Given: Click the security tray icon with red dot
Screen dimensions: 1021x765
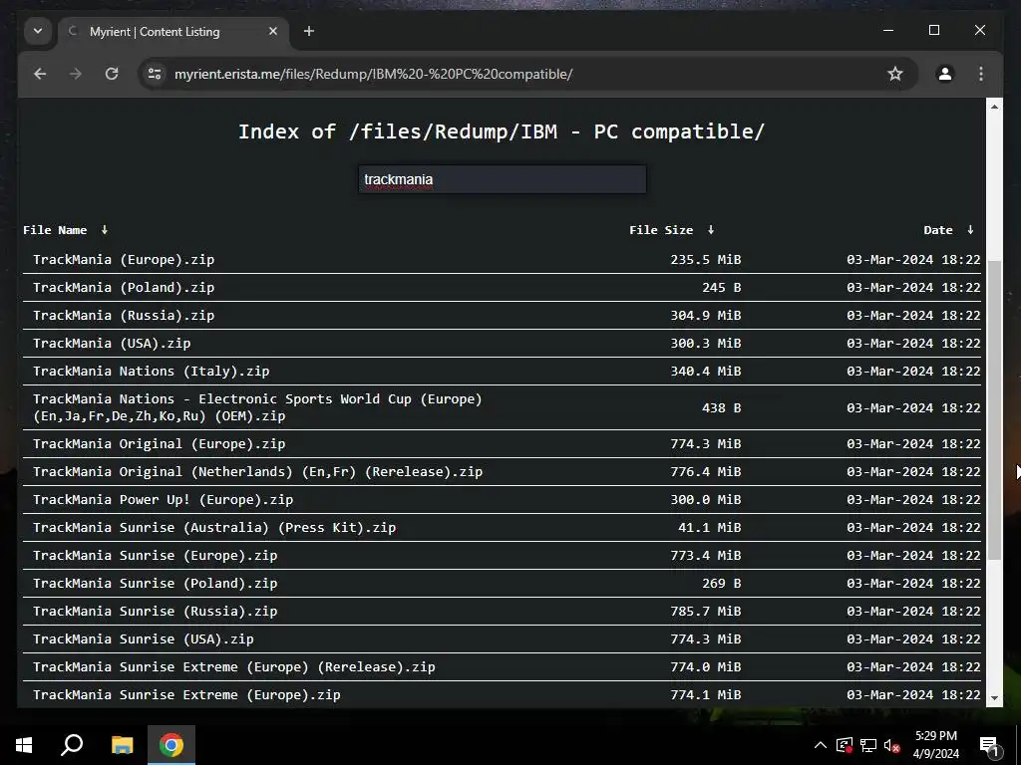Looking at the screenshot, I should point(845,745).
